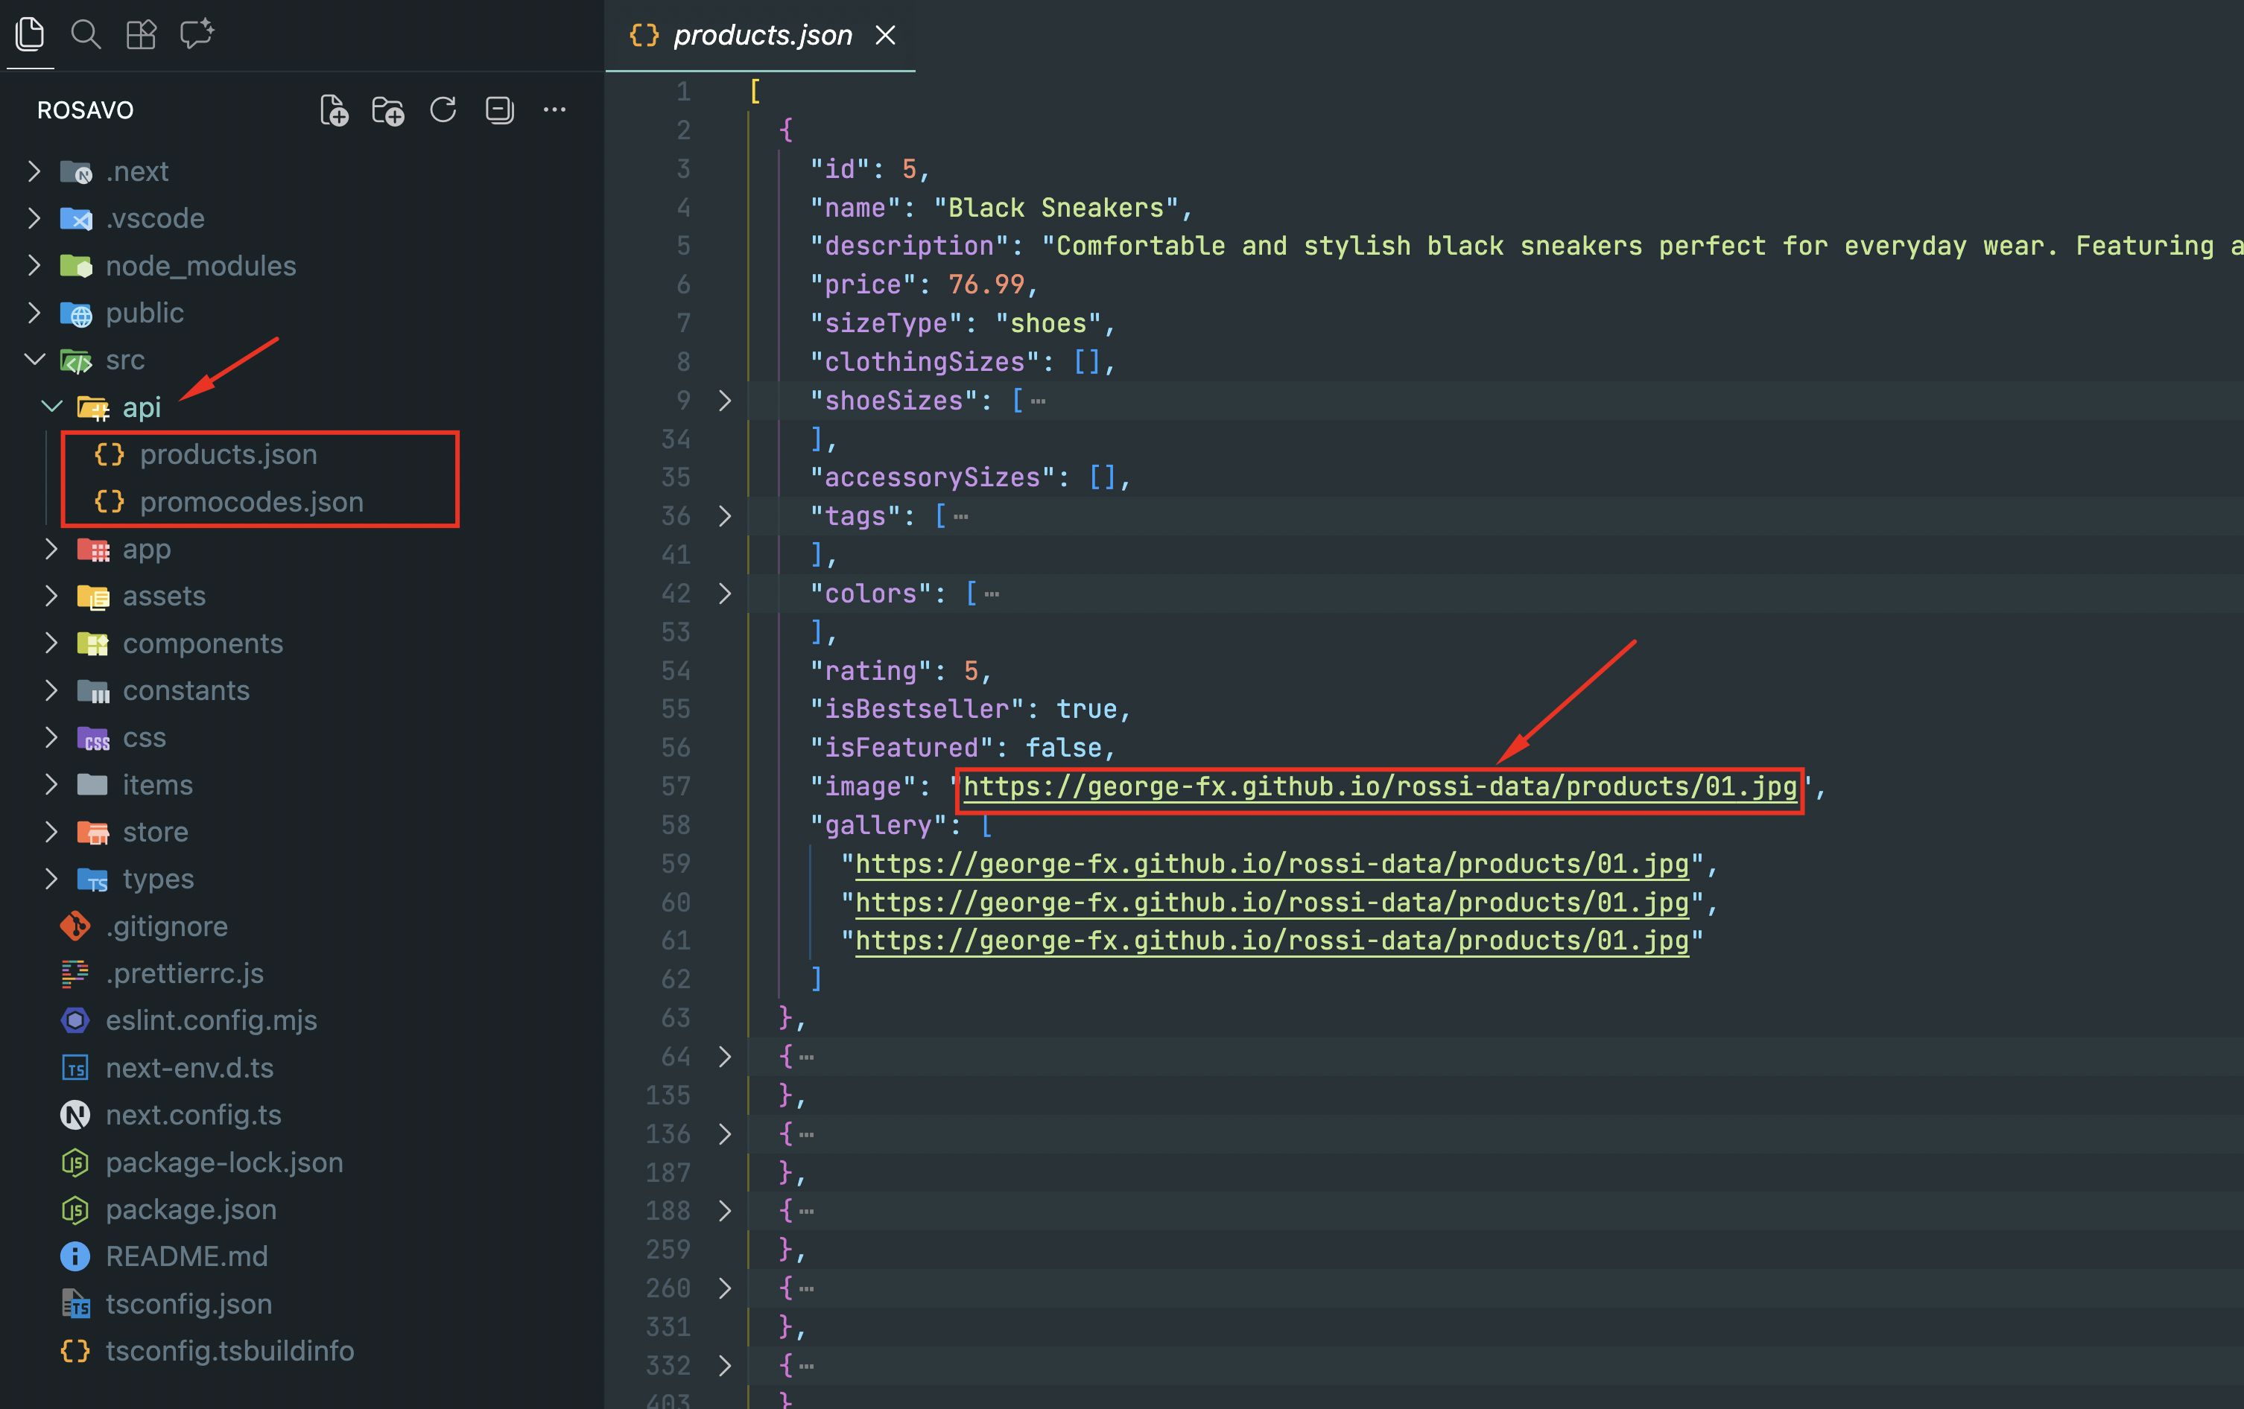Select the products.json editor tab
2244x1409 pixels.
pos(761,36)
